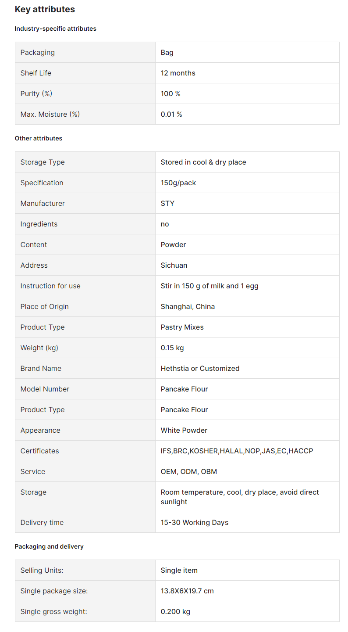Click the Instruction for use label
The width and height of the screenshot is (348, 632).
tap(50, 286)
